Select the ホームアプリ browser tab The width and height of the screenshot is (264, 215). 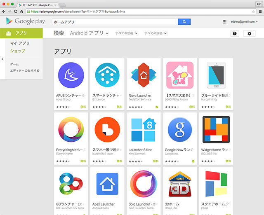point(38,5)
